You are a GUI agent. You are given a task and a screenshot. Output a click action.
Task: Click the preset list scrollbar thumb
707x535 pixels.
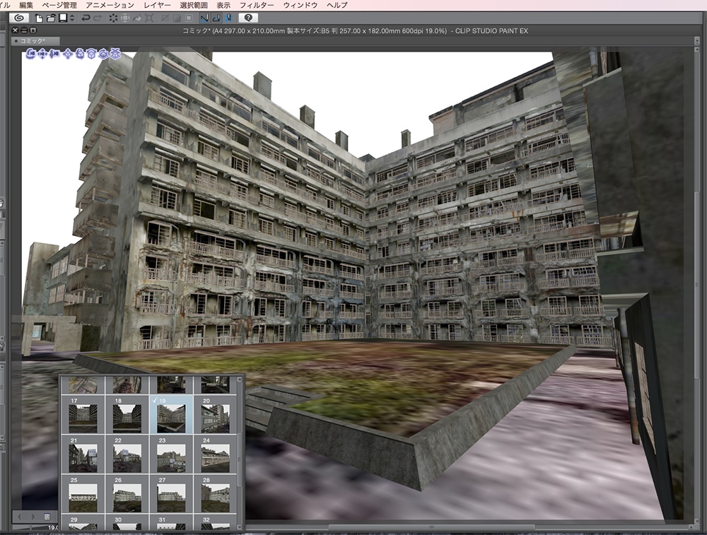pyautogui.click(x=240, y=459)
